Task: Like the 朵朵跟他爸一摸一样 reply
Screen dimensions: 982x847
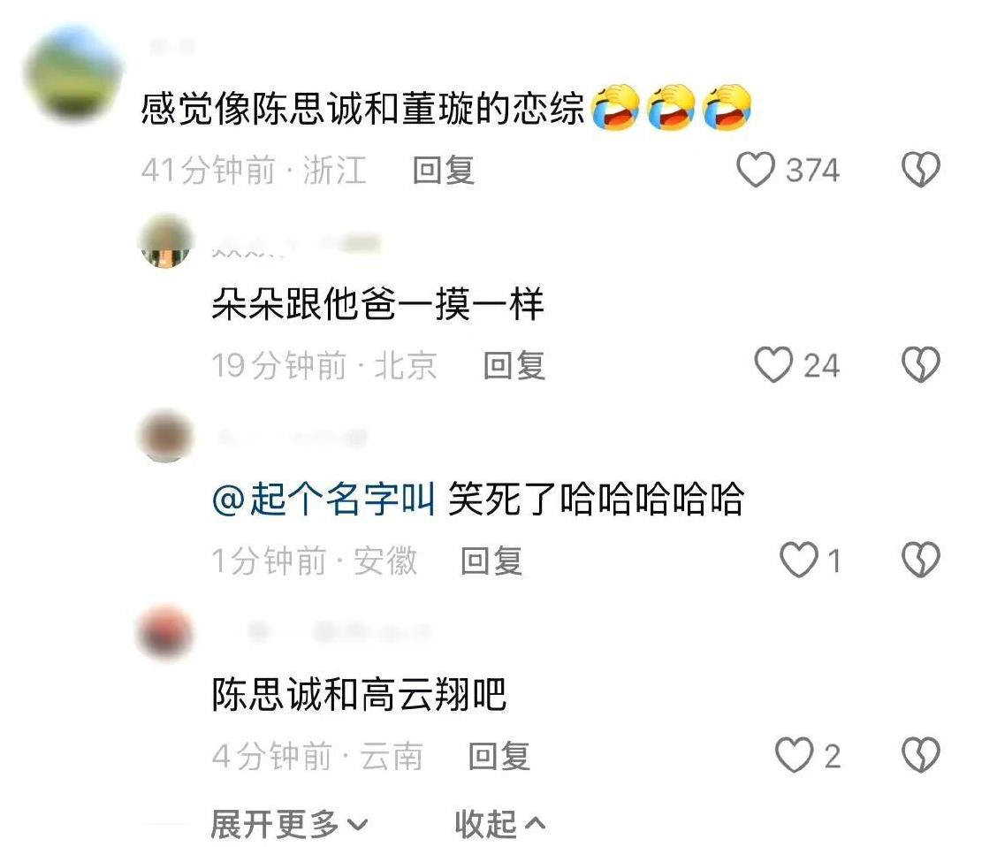Action: click(773, 365)
